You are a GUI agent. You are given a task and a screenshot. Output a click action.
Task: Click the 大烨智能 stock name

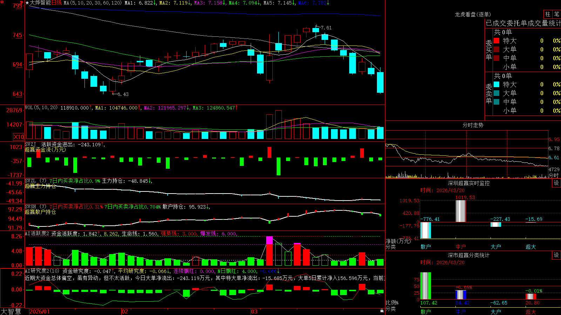41,3
